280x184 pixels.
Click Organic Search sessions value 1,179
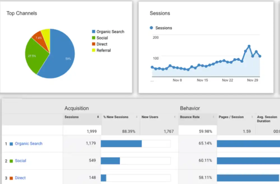(91, 143)
